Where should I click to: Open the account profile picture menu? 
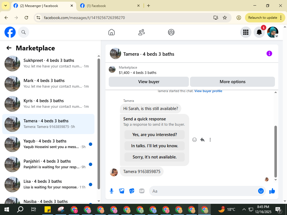tap(273, 32)
